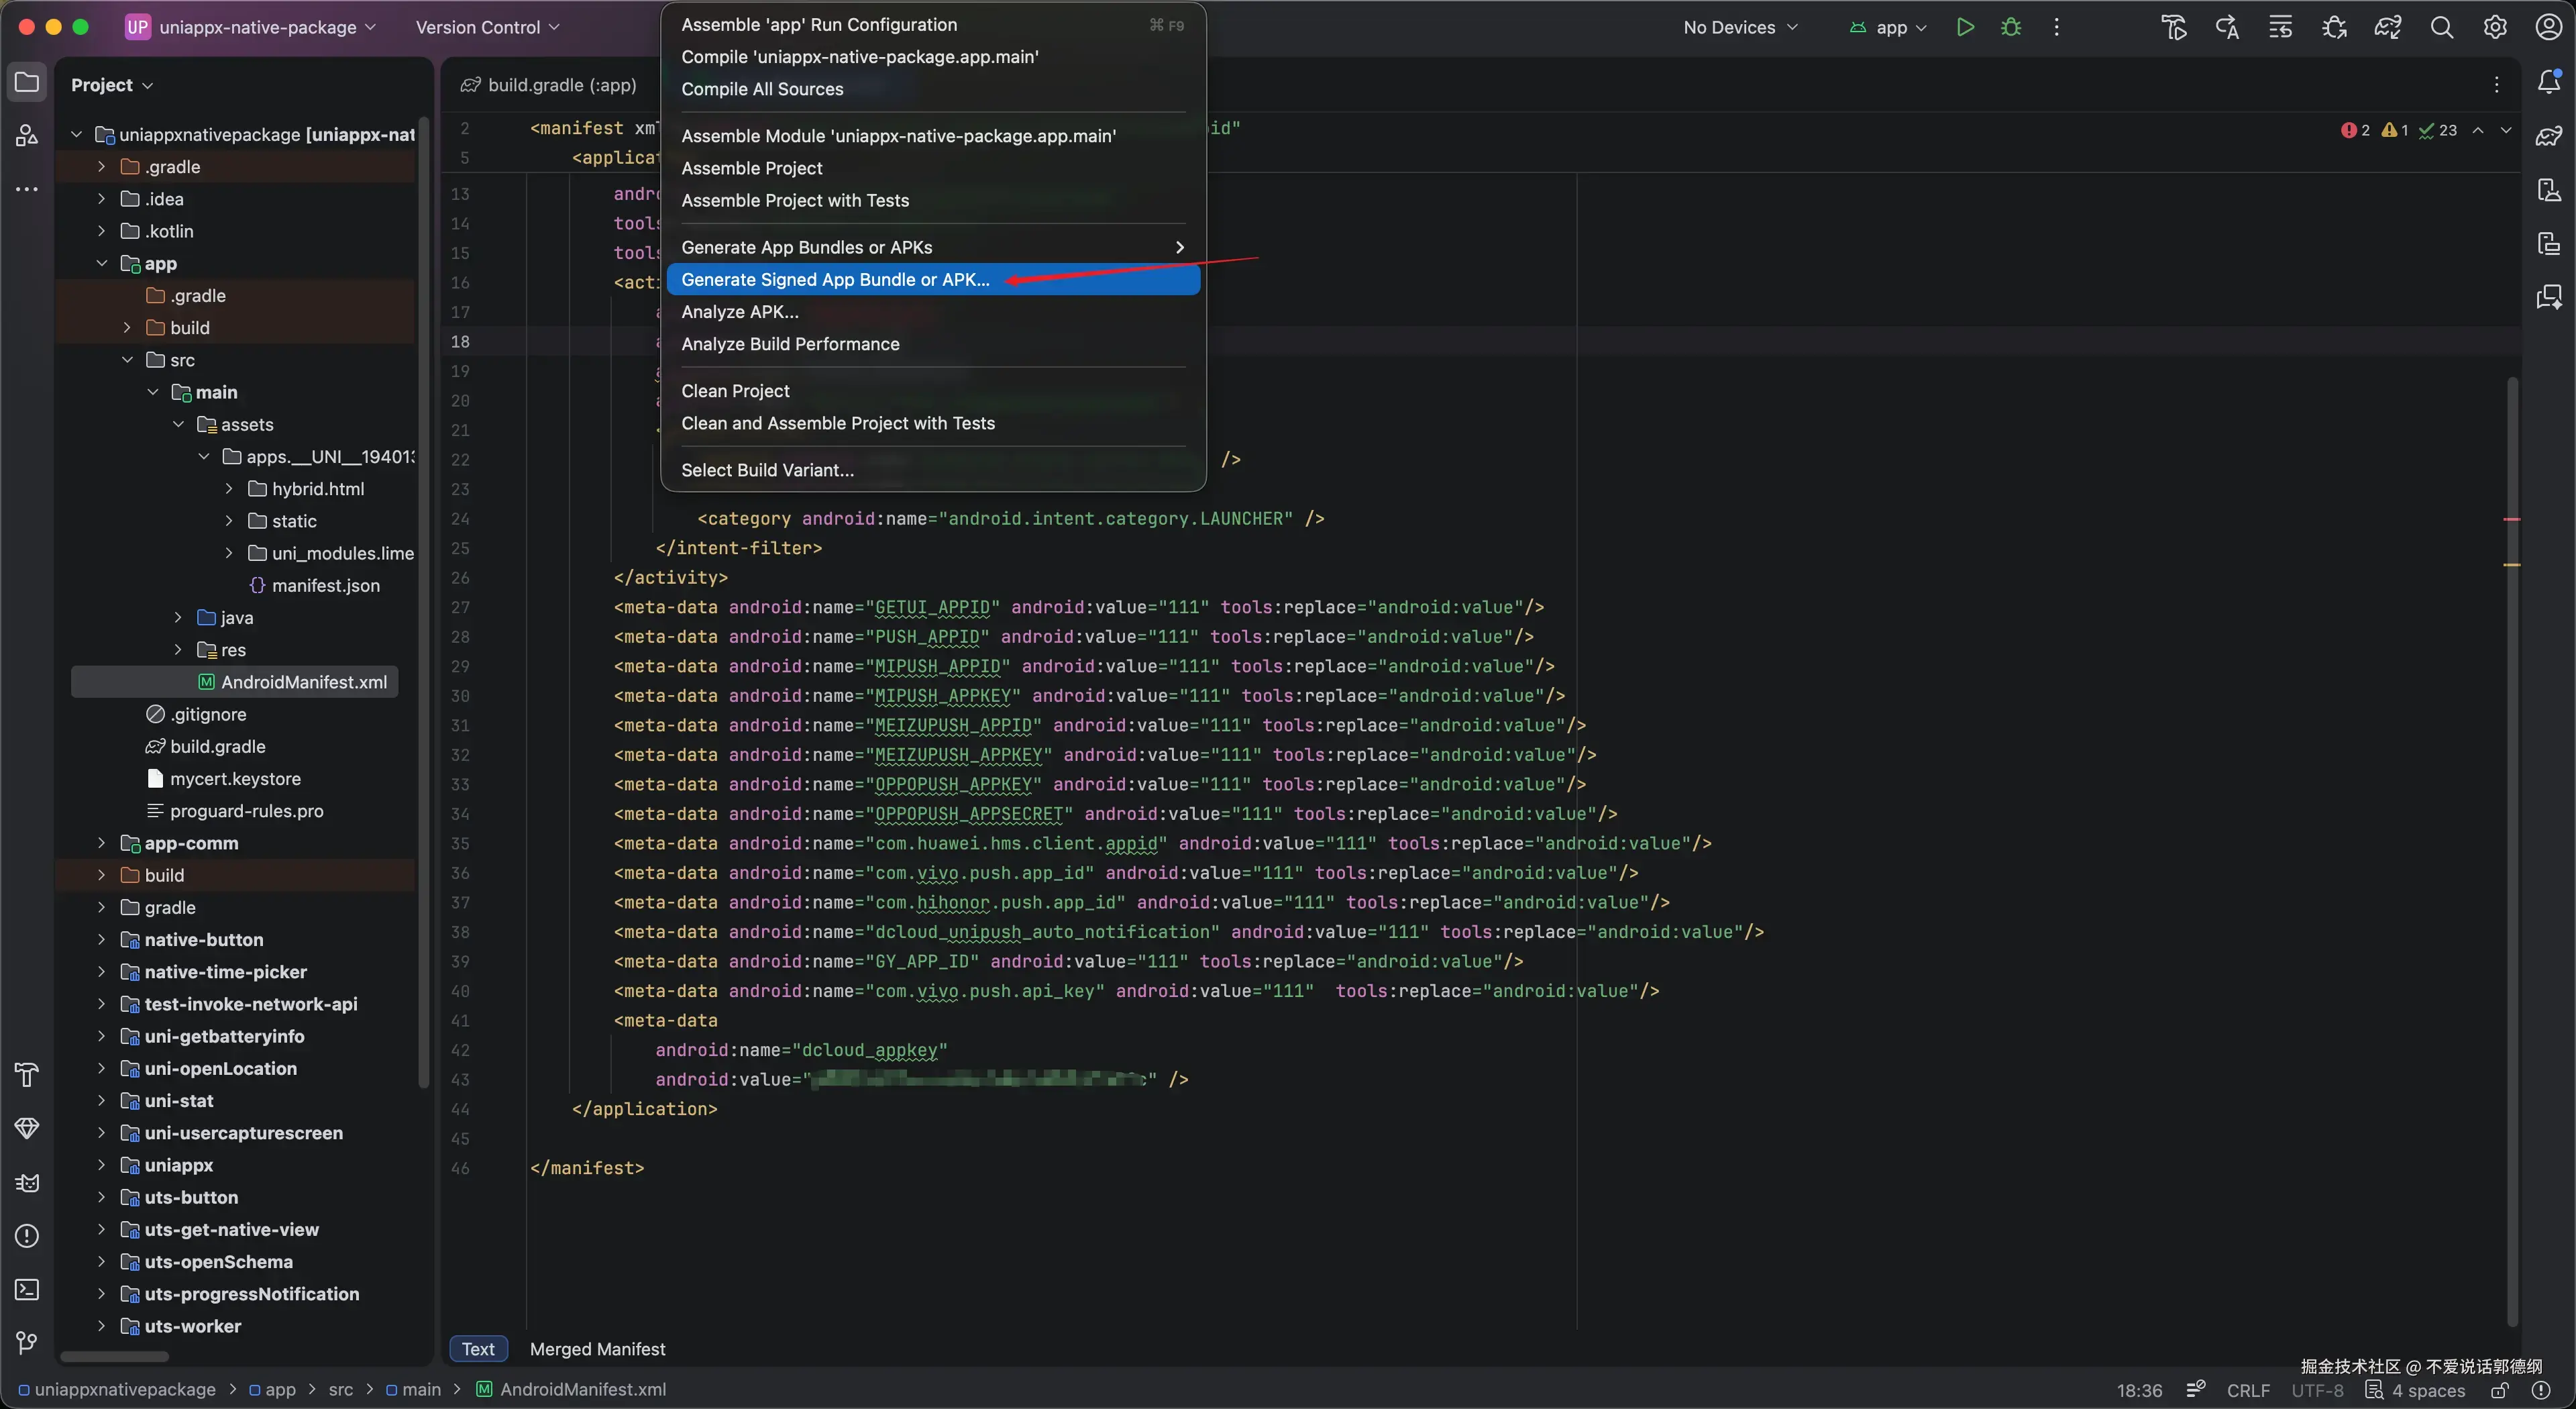Screen dimensions: 2576x1409
Task: Toggle read-only lock icon in status bar
Action: point(2499,1390)
